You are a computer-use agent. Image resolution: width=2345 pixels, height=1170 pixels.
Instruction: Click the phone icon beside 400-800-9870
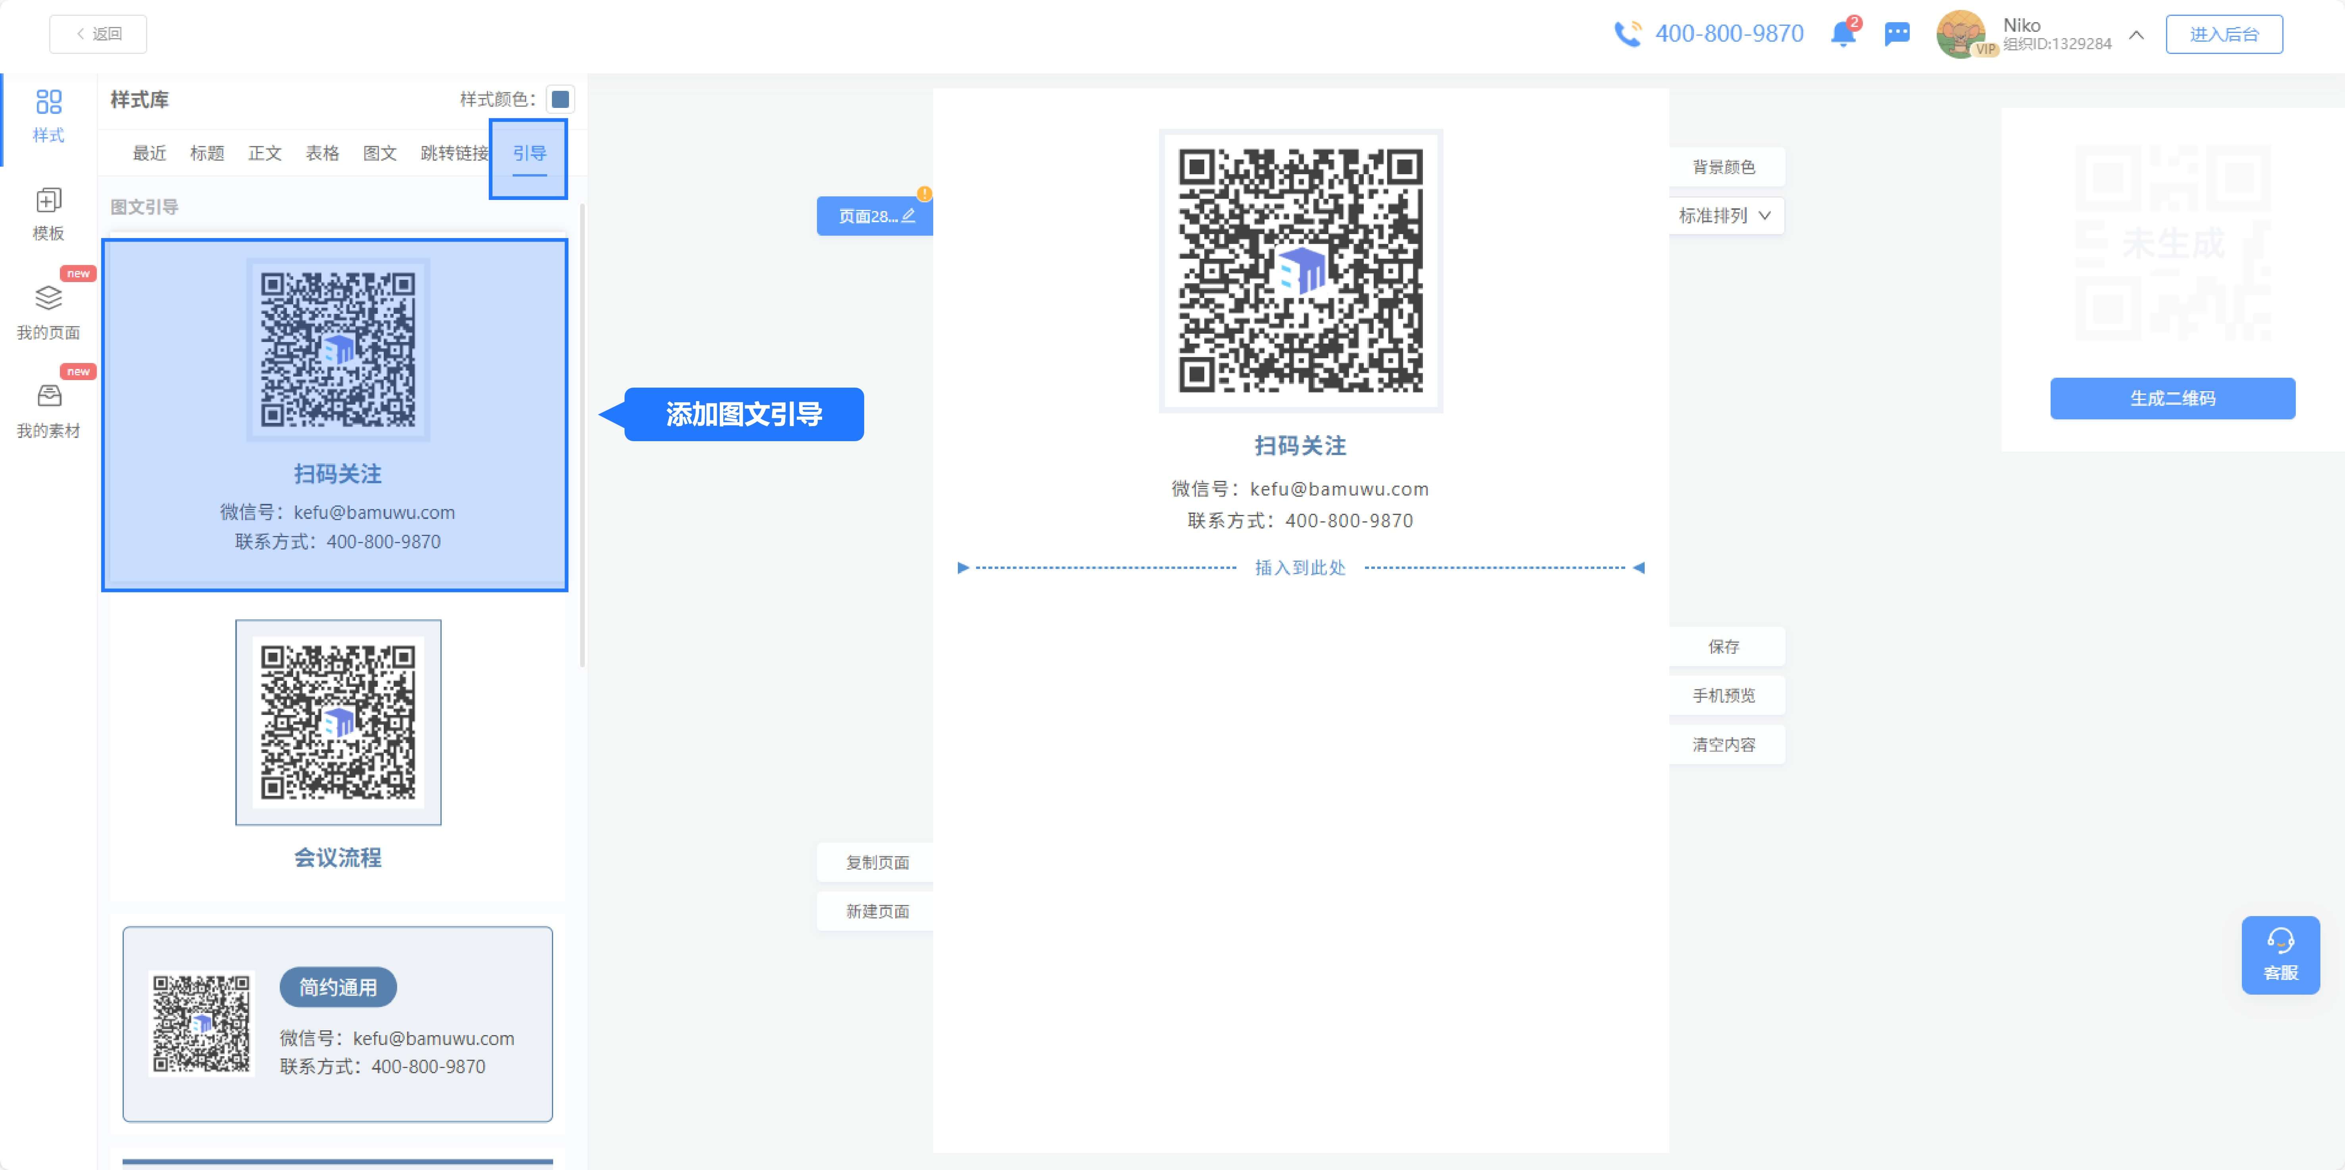(x=1628, y=35)
